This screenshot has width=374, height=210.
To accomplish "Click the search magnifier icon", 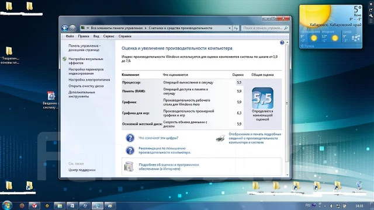I will (286, 28).
